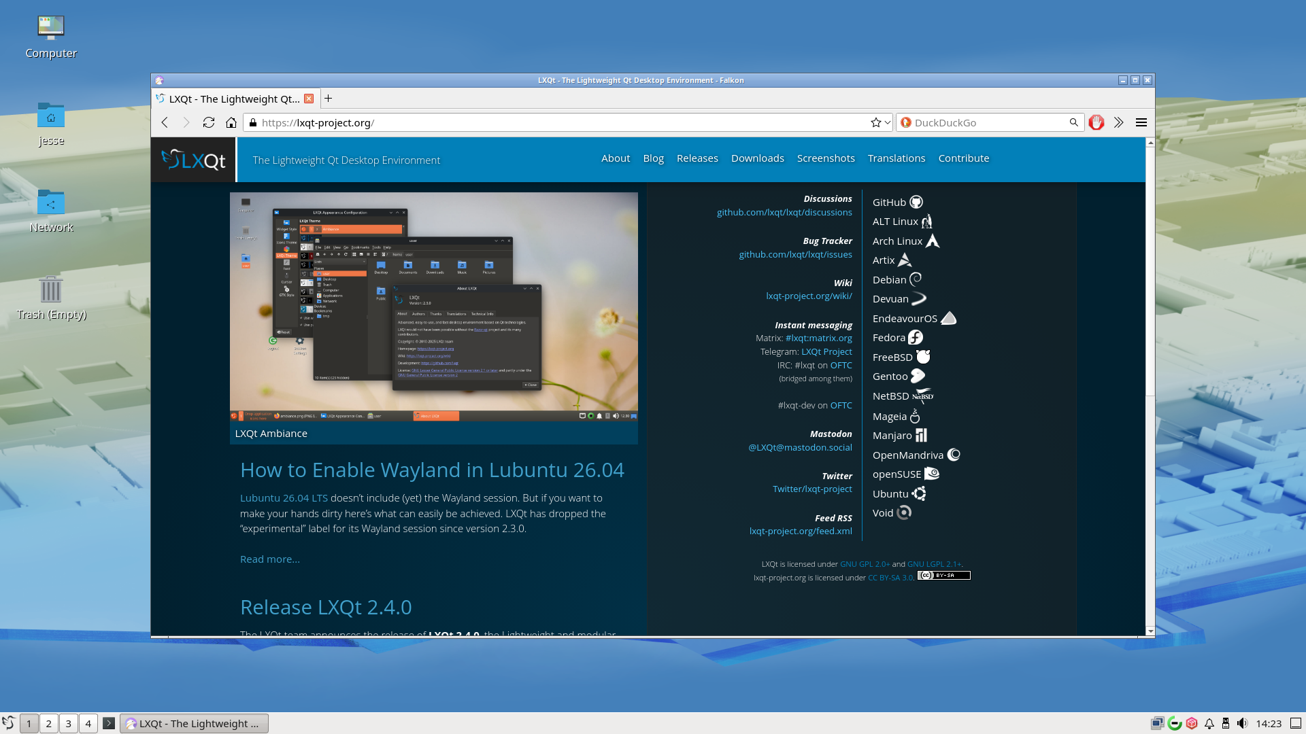The width and height of the screenshot is (1306, 734).
Task: Open the LXQt Ambiance screenshot thumbnail
Action: coord(434,307)
